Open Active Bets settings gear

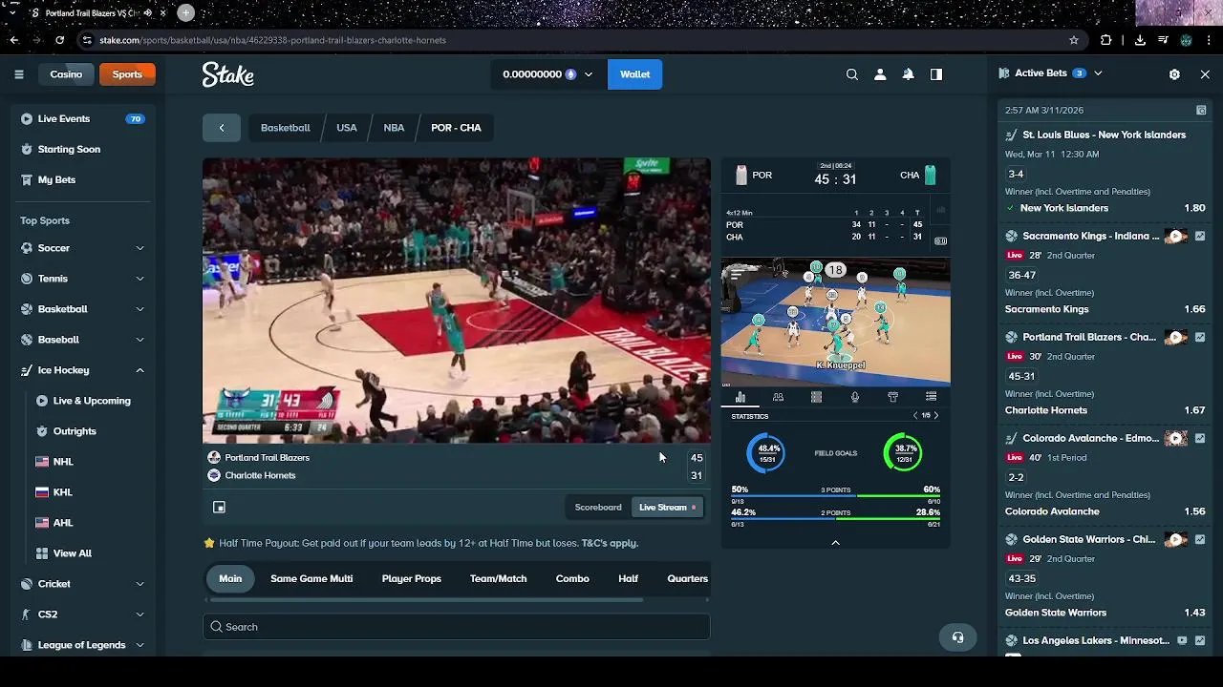pyautogui.click(x=1174, y=73)
